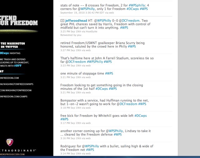
Task: Click the retweet icon beside jeffwoodhead
Action: [62, 21]
